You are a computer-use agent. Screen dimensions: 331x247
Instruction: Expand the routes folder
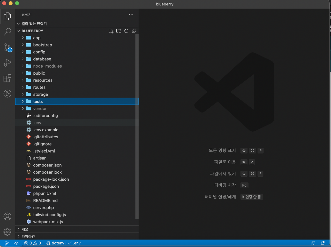click(77, 87)
